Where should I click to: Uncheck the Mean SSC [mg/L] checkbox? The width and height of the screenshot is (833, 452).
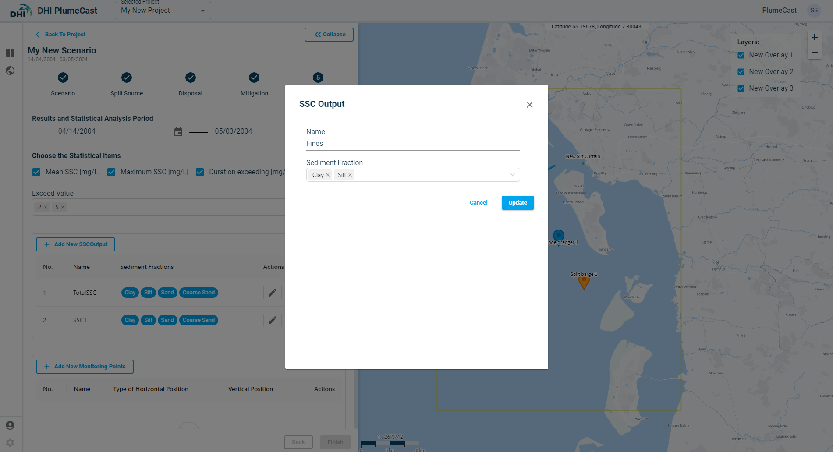click(36, 172)
